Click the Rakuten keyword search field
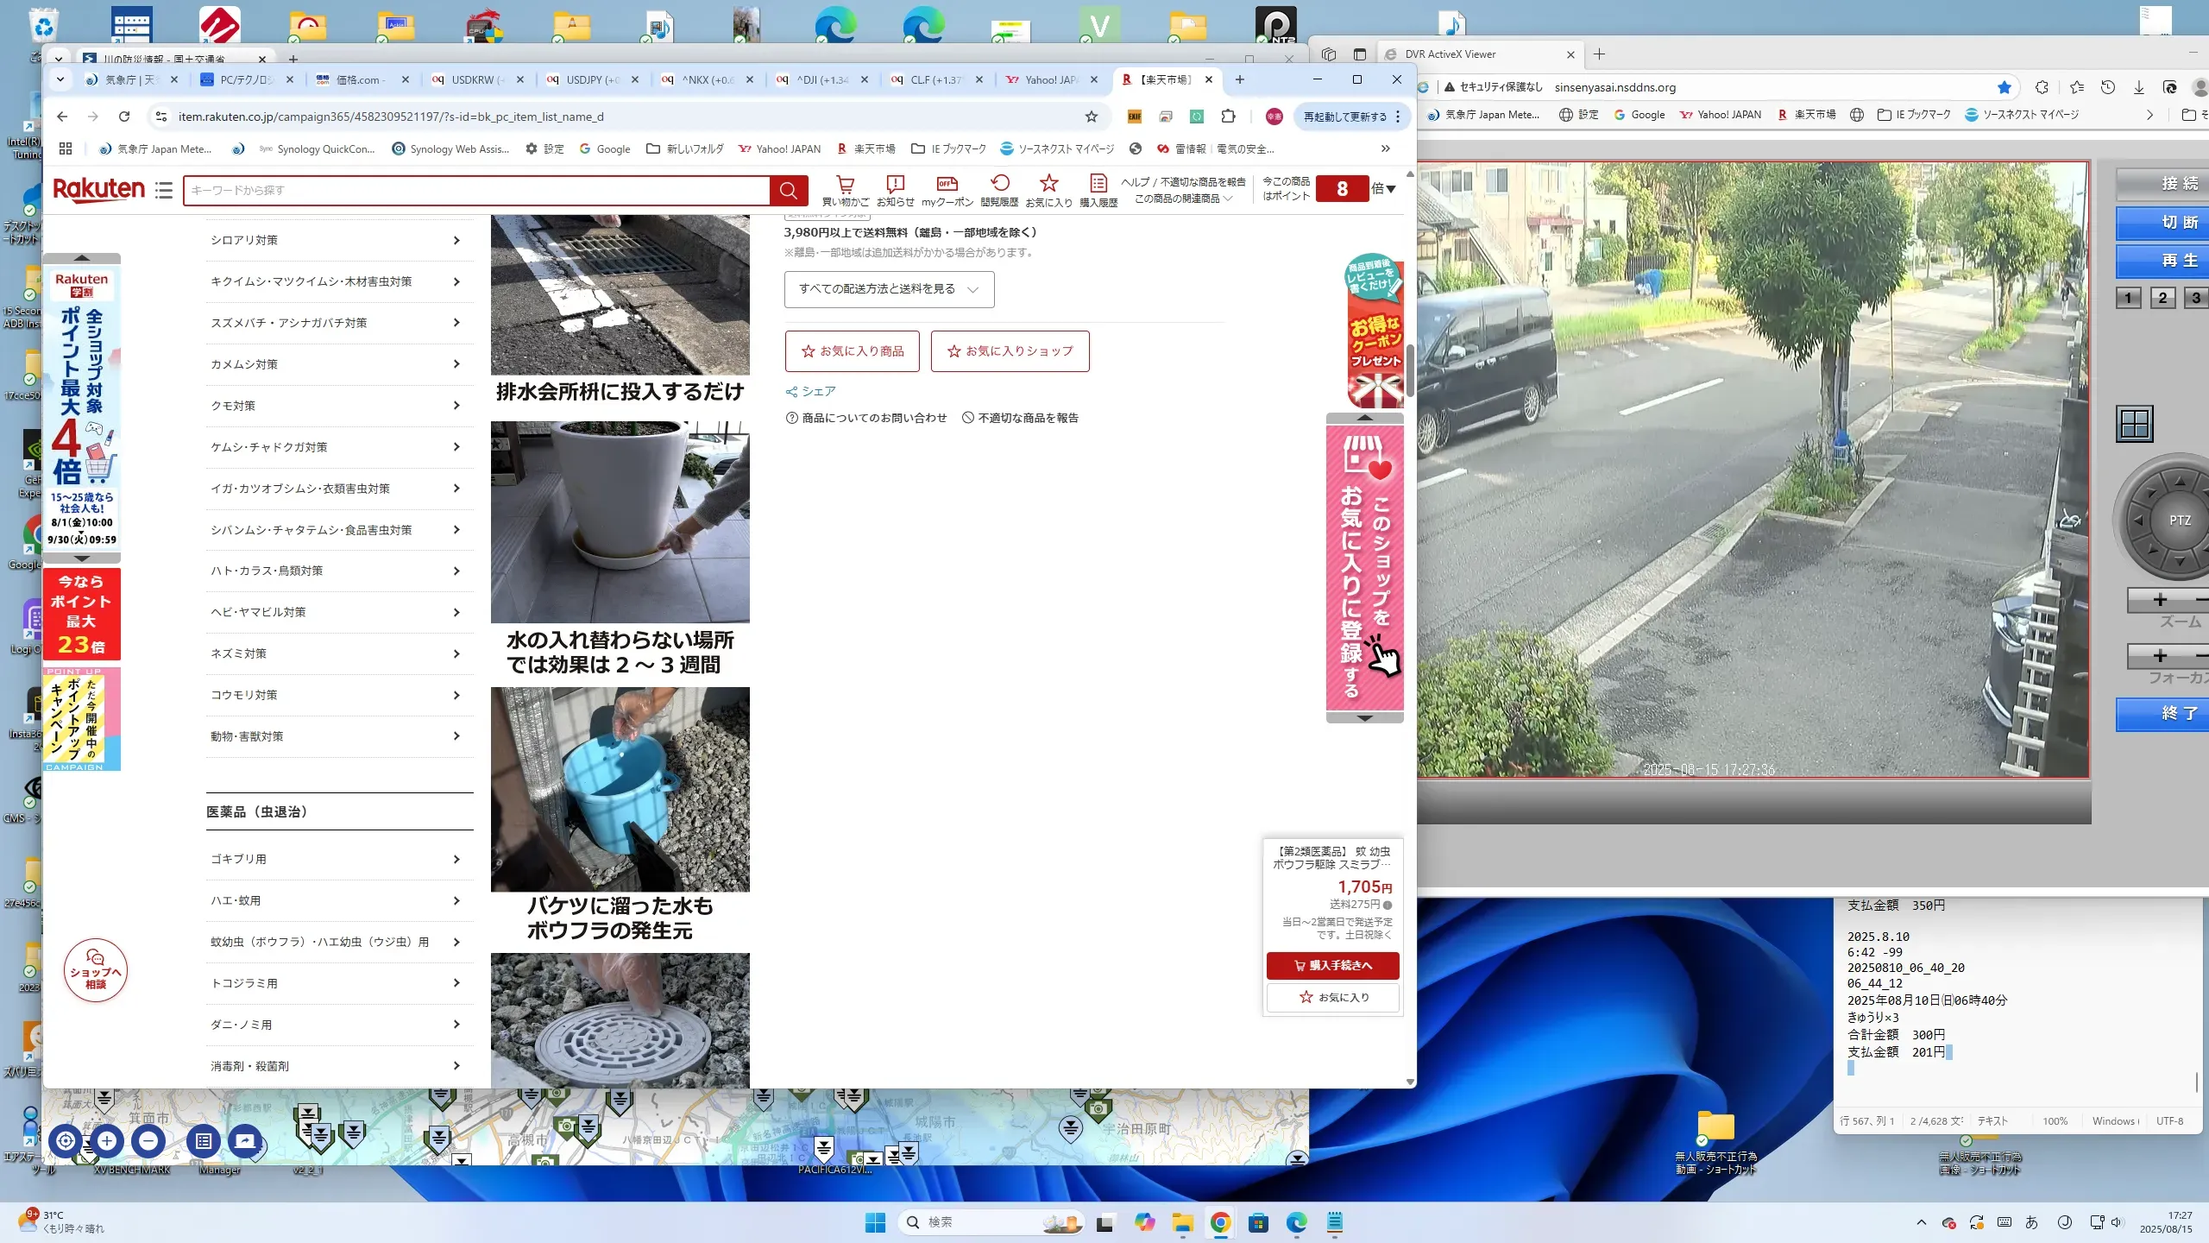2209x1243 pixels. pos(475,190)
